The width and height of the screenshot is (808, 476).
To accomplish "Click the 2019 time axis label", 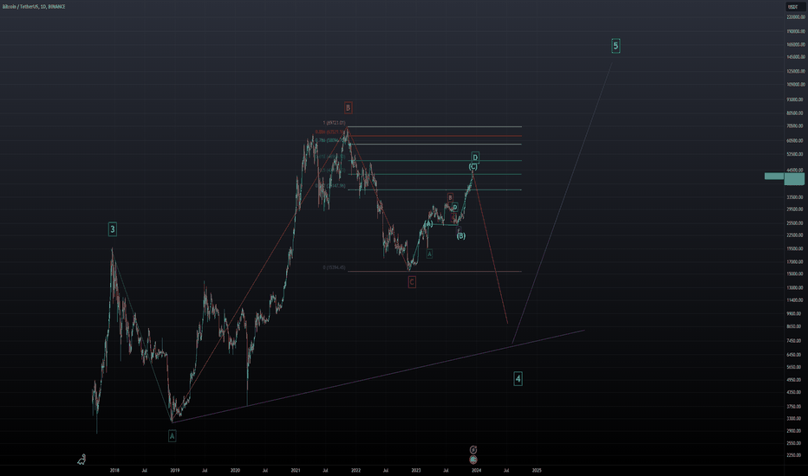I will (x=174, y=470).
